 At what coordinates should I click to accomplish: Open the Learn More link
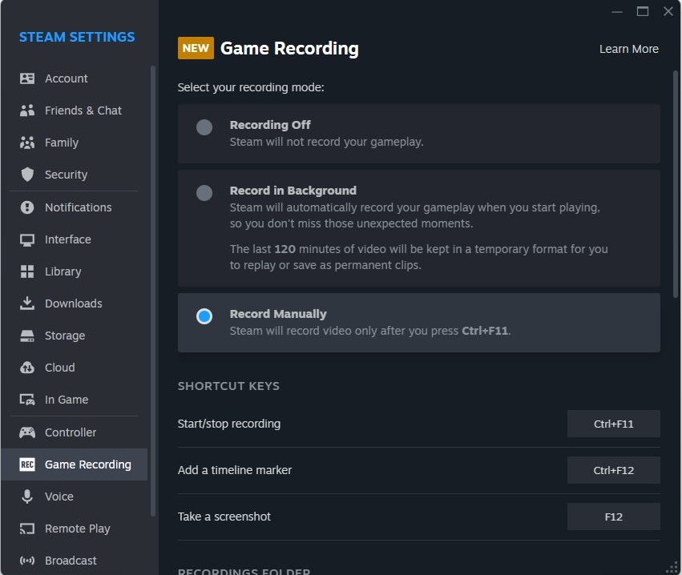[628, 49]
